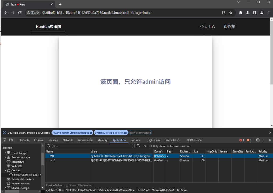
Task: Expand the Session storage tree node
Action: tap(5, 157)
